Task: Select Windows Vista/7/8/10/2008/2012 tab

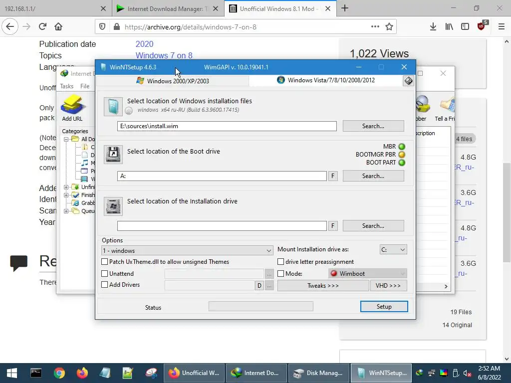Action: tap(326, 80)
